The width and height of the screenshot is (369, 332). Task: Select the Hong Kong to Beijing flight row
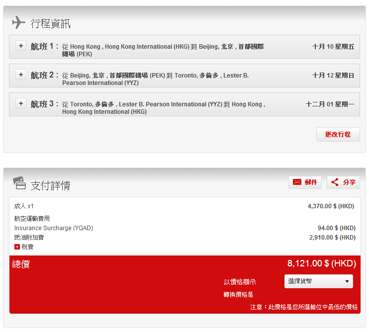[x=164, y=50]
